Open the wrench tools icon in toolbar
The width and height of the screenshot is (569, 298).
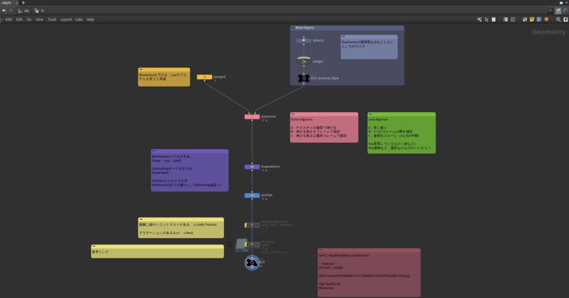(480, 19)
